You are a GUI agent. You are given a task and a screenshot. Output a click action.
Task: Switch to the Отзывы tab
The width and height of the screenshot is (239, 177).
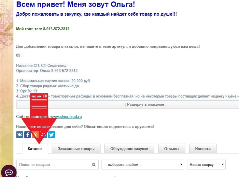pos(172,149)
